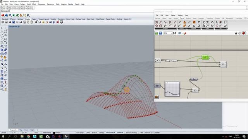Viewport: 248px width, 139px height.
Task: Switch to the Top viewport tab
Action: [21, 130]
